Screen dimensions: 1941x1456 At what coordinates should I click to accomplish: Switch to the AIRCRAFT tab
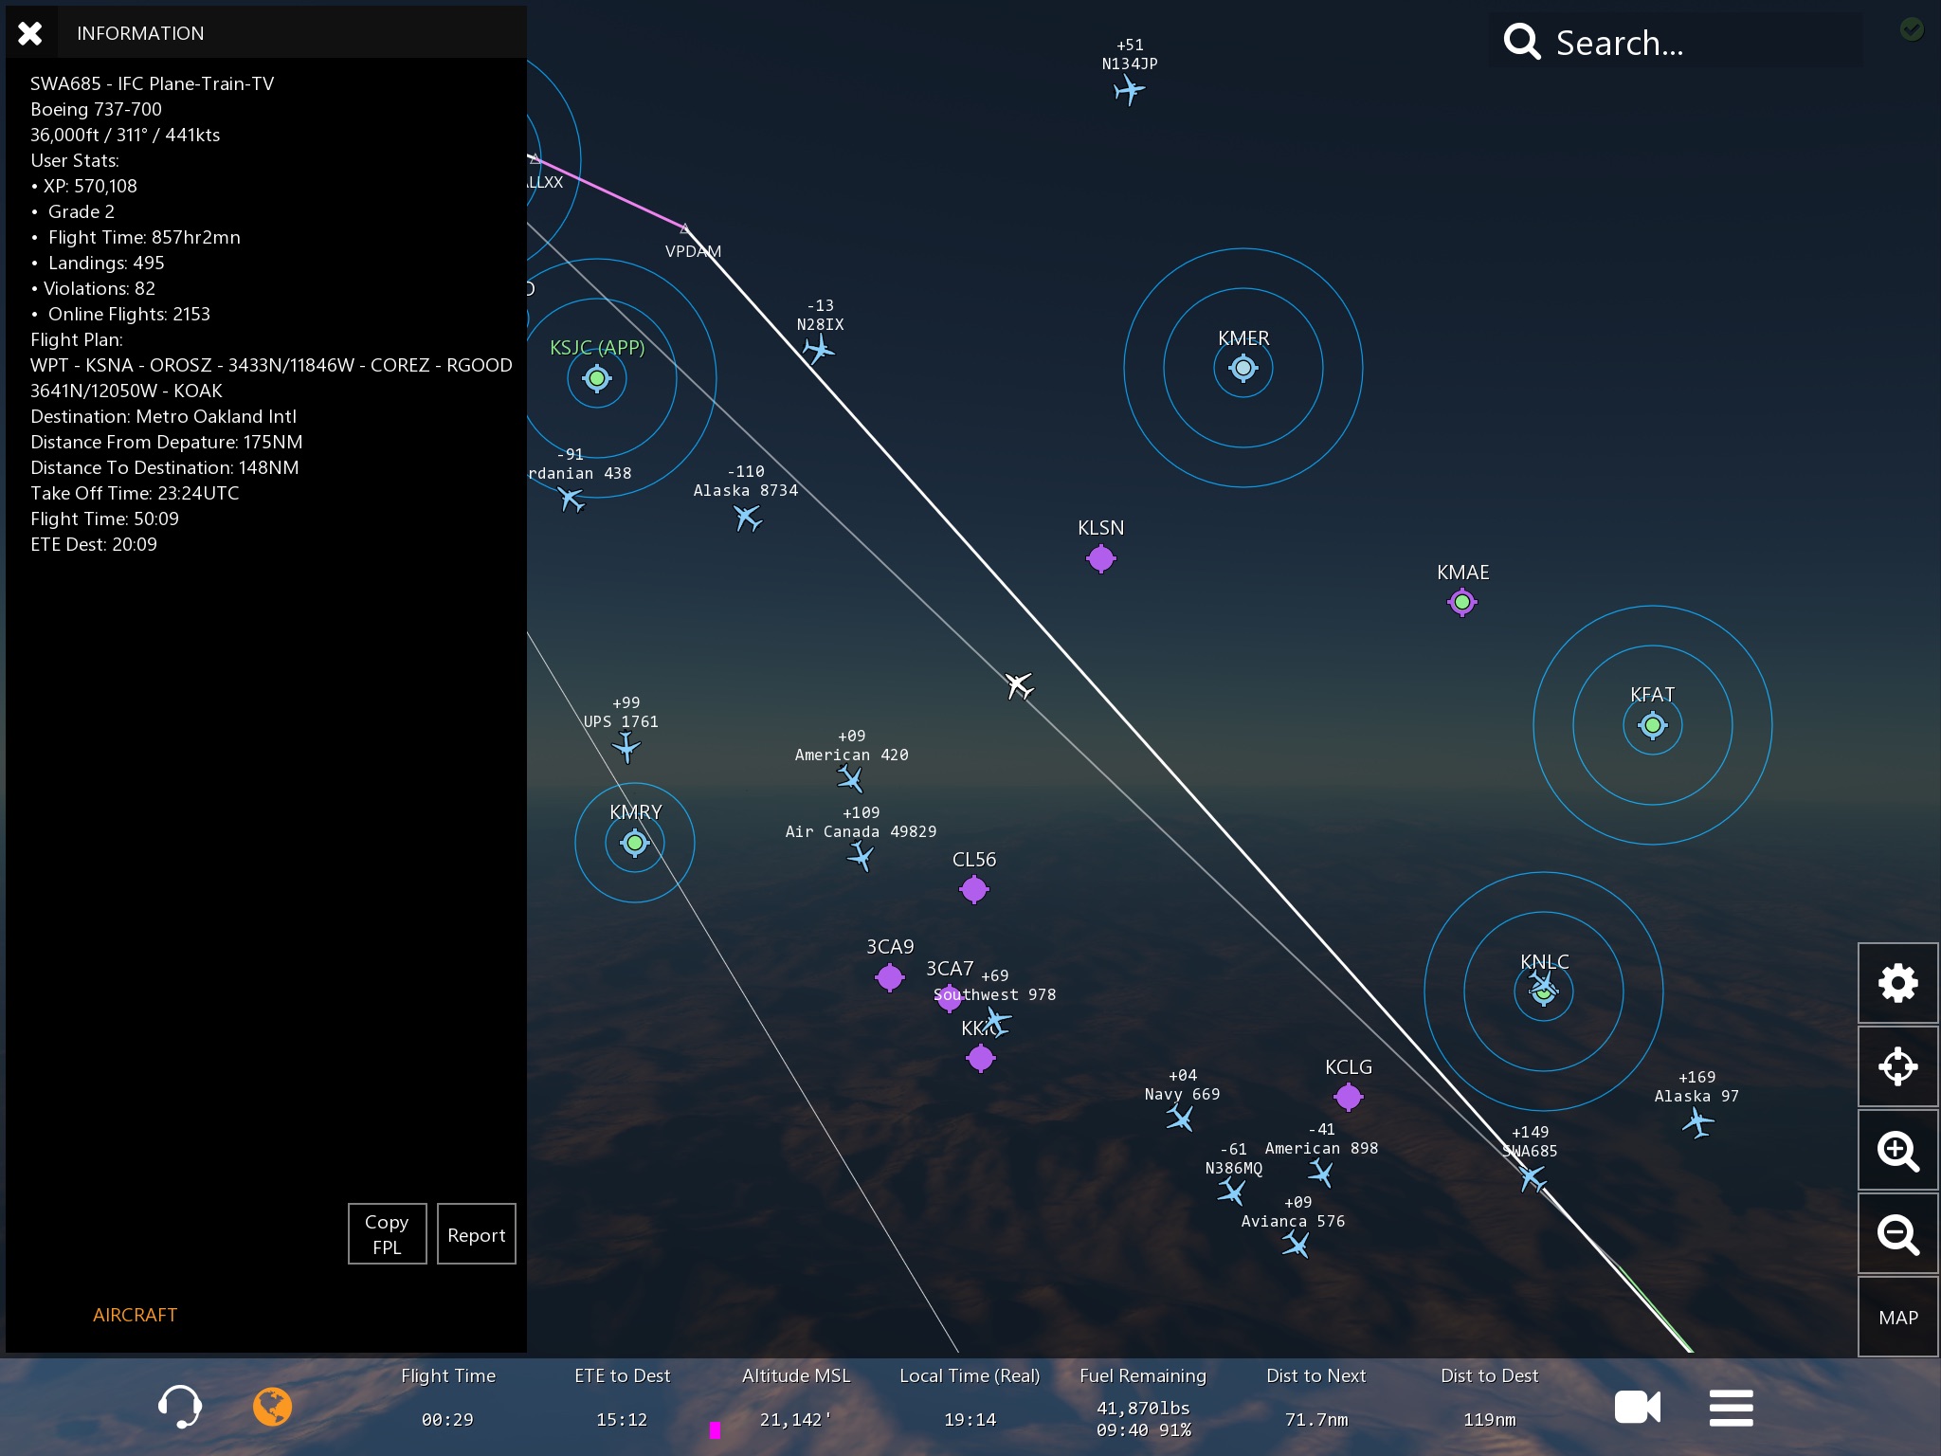tap(135, 1315)
